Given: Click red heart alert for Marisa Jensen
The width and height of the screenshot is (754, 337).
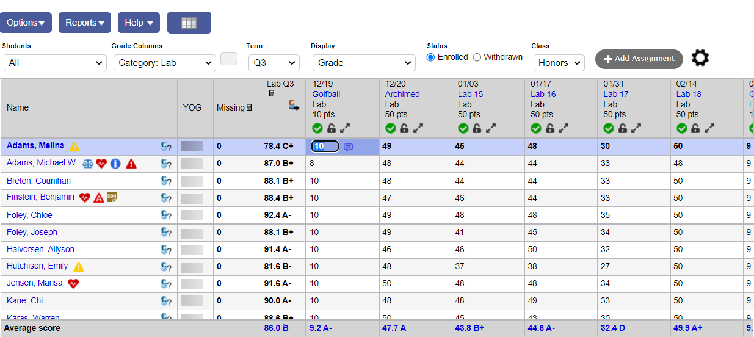Looking at the screenshot, I should point(73,283).
